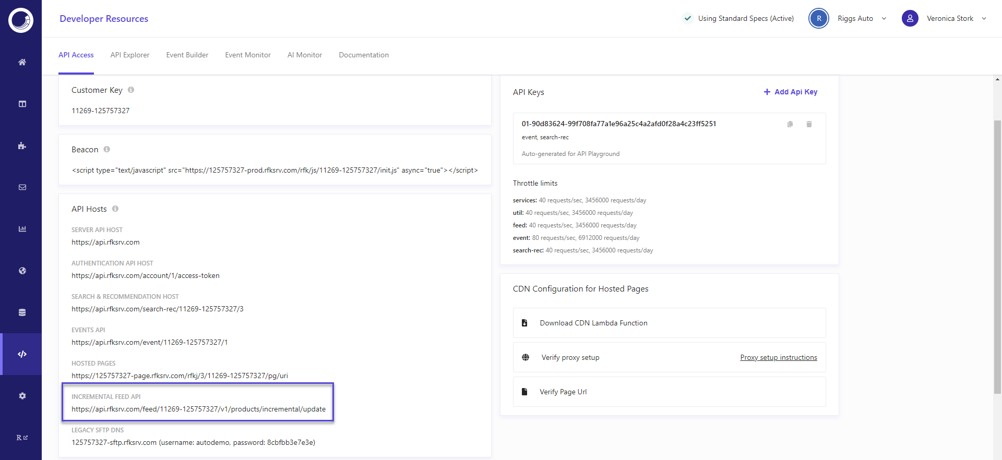Select the Hosted Pages URL
Viewport: 1002px width, 460px height.
point(180,376)
